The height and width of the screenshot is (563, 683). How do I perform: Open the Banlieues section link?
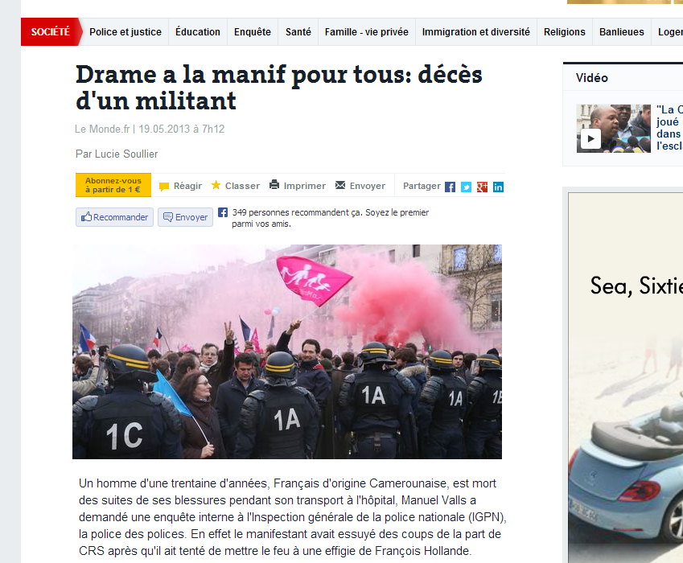pyautogui.click(x=622, y=32)
